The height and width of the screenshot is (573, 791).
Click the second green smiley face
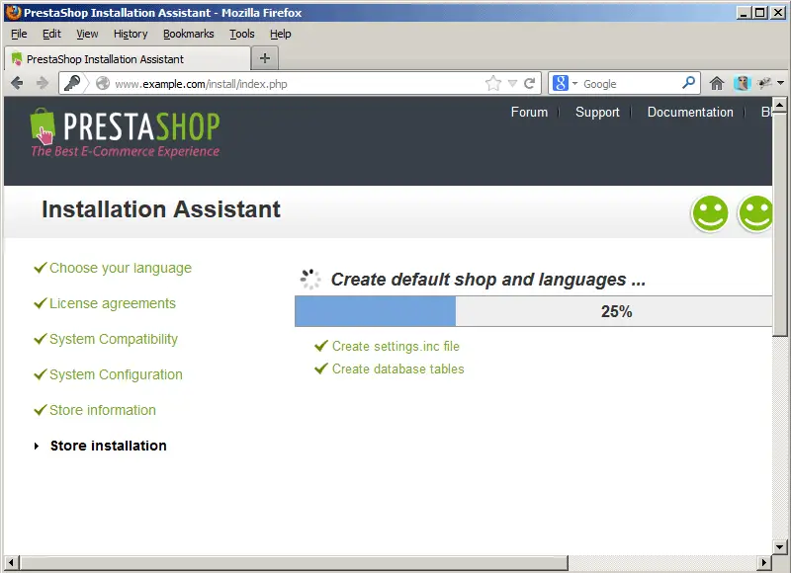pyautogui.click(x=755, y=213)
